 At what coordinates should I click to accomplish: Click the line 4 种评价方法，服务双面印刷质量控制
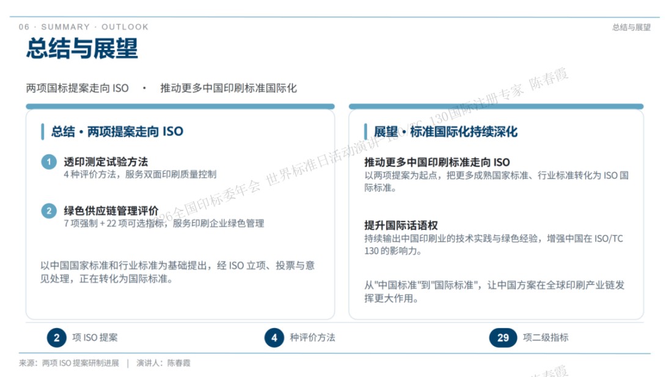(140, 174)
